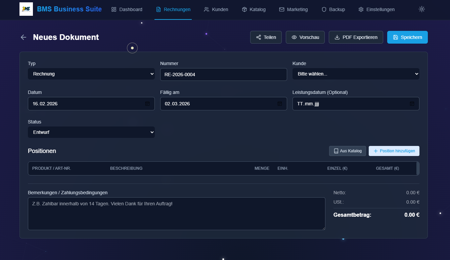
Task: Open calendar picker in Leistungsdatum field
Action: point(412,104)
